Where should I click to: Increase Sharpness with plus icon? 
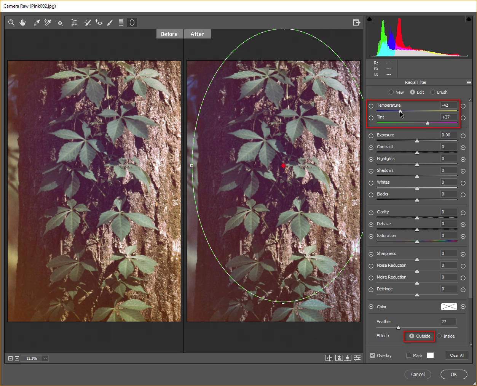(463, 254)
